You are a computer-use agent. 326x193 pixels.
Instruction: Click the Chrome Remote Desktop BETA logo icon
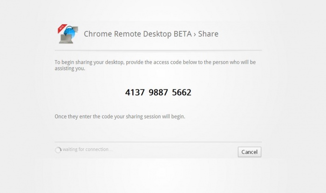tap(68, 34)
